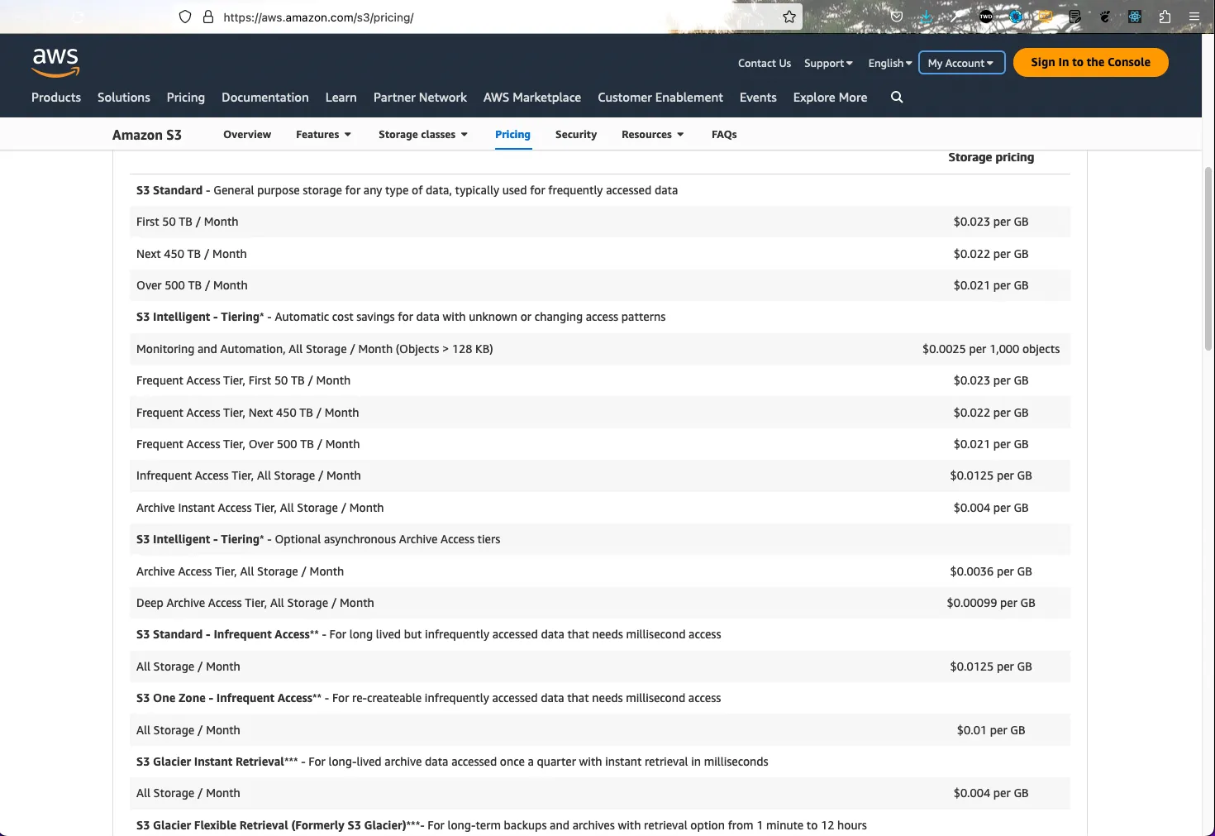
Task: Click Archive Access Tier, All Storage row
Action: point(600,571)
